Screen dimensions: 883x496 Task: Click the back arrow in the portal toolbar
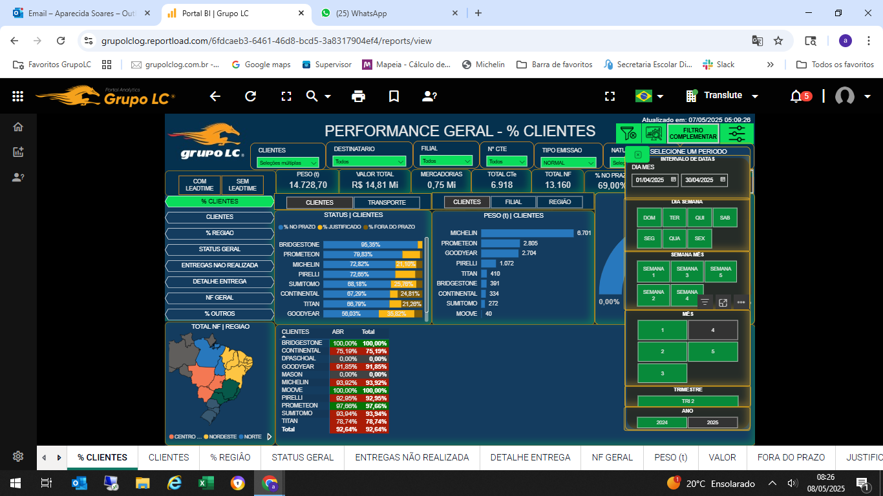[x=215, y=96]
